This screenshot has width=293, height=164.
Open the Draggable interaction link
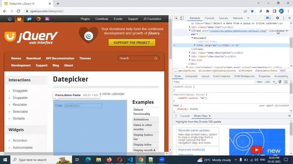pos(20,91)
